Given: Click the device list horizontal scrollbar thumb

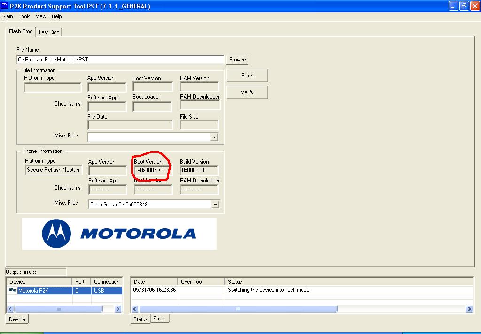Looking at the screenshot, I should click(59, 309).
